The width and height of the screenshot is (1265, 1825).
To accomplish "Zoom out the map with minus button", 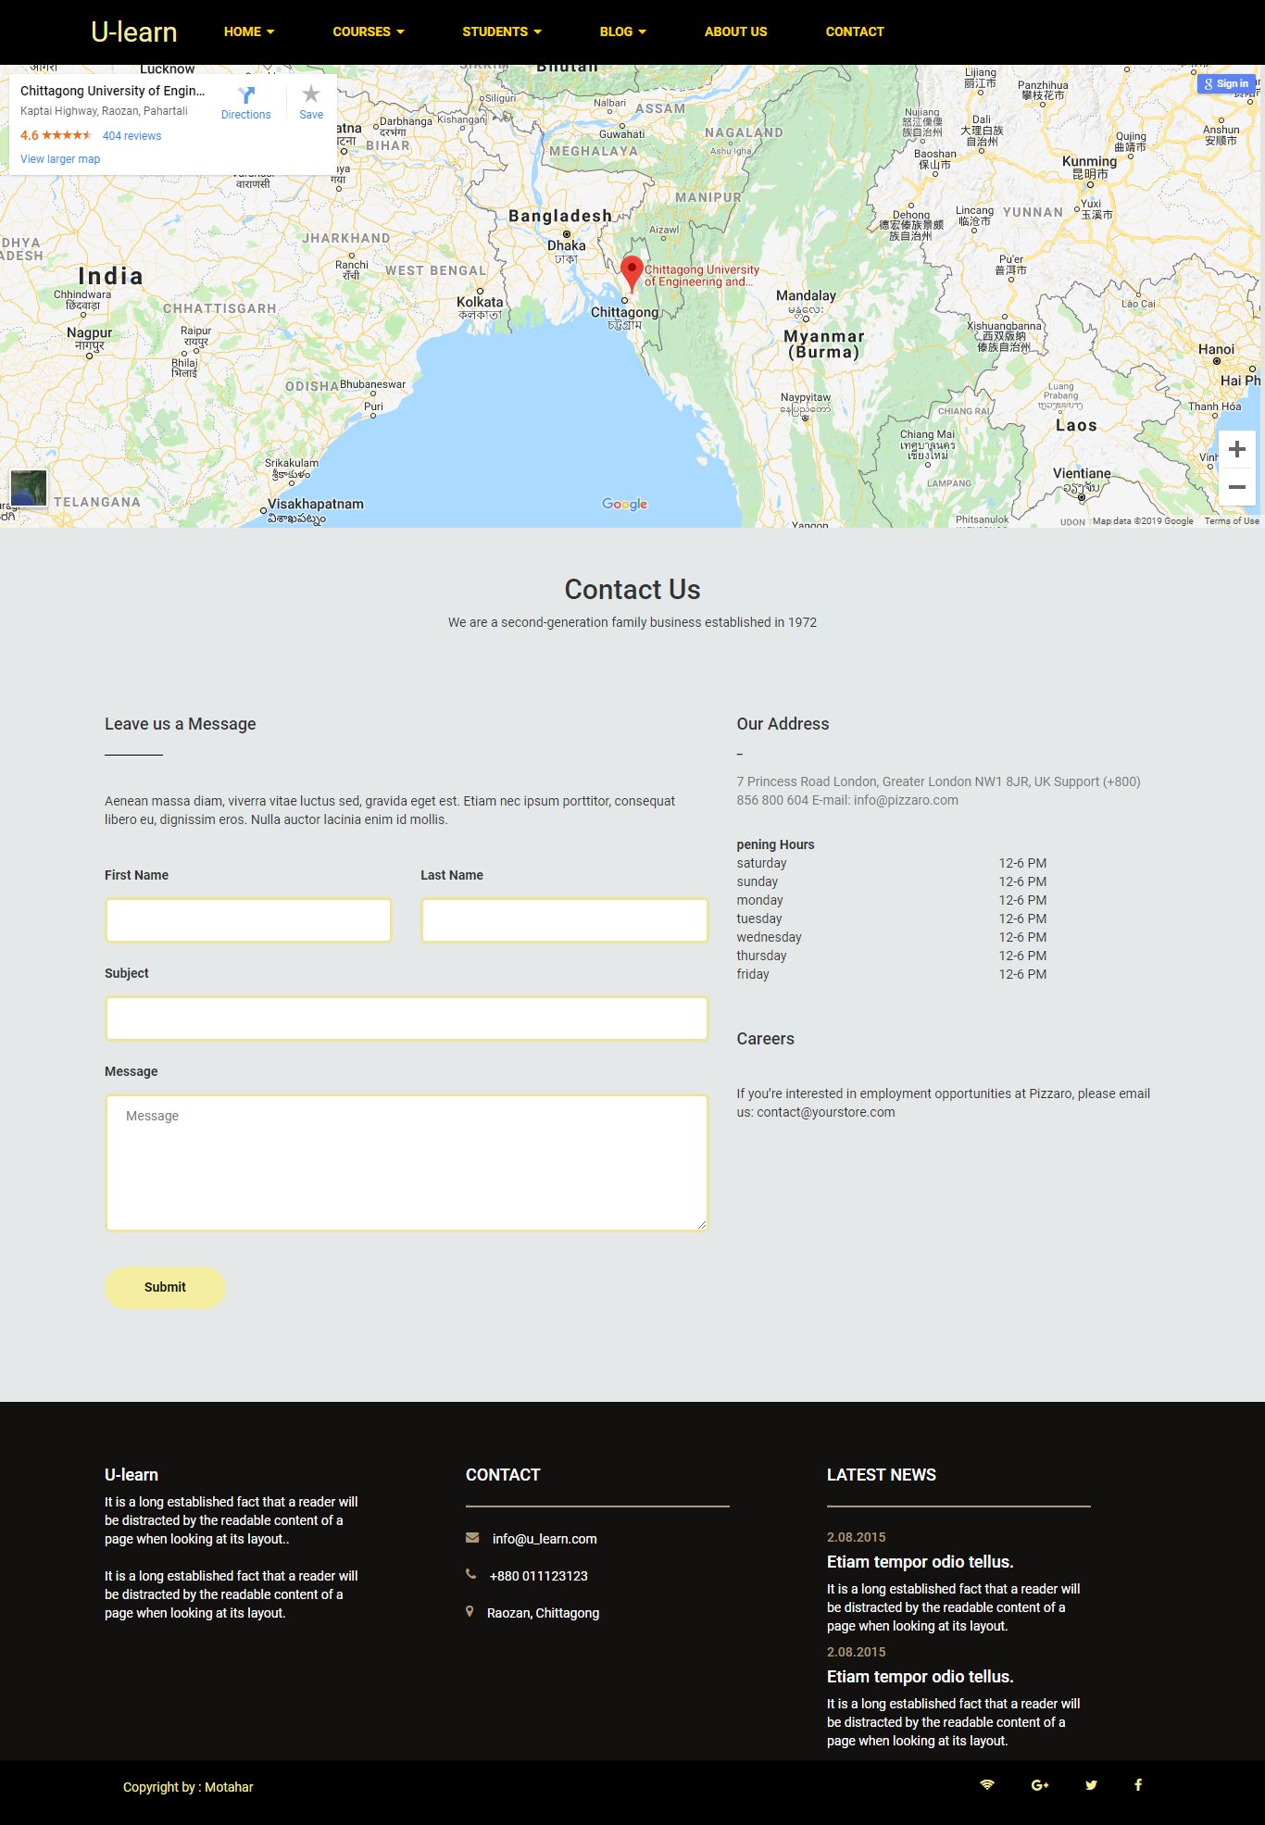I will [1236, 487].
